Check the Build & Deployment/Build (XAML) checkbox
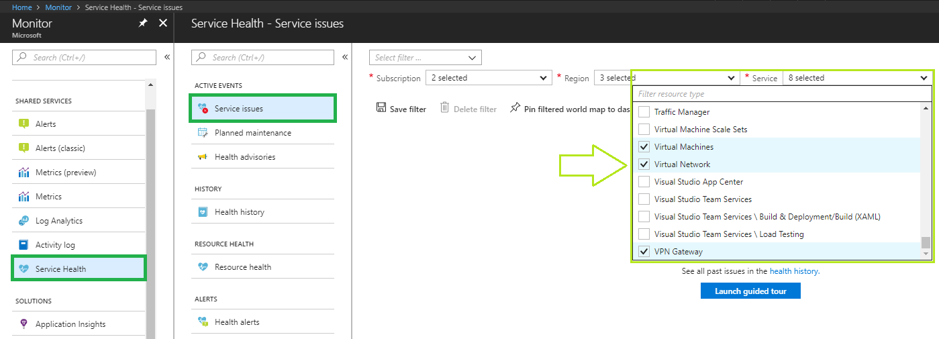939x339 pixels. pyautogui.click(x=644, y=217)
